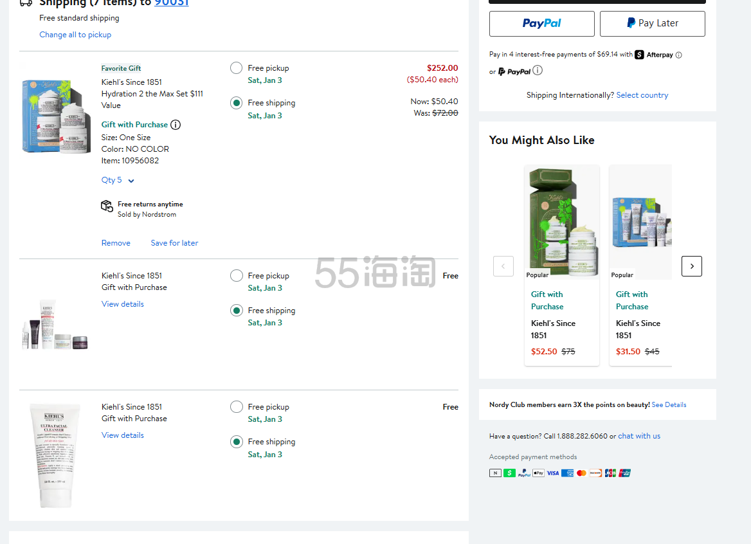Image resolution: width=751 pixels, height=544 pixels.
Task: Choose Free shipping for middle gift item
Action: coord(237,311)
